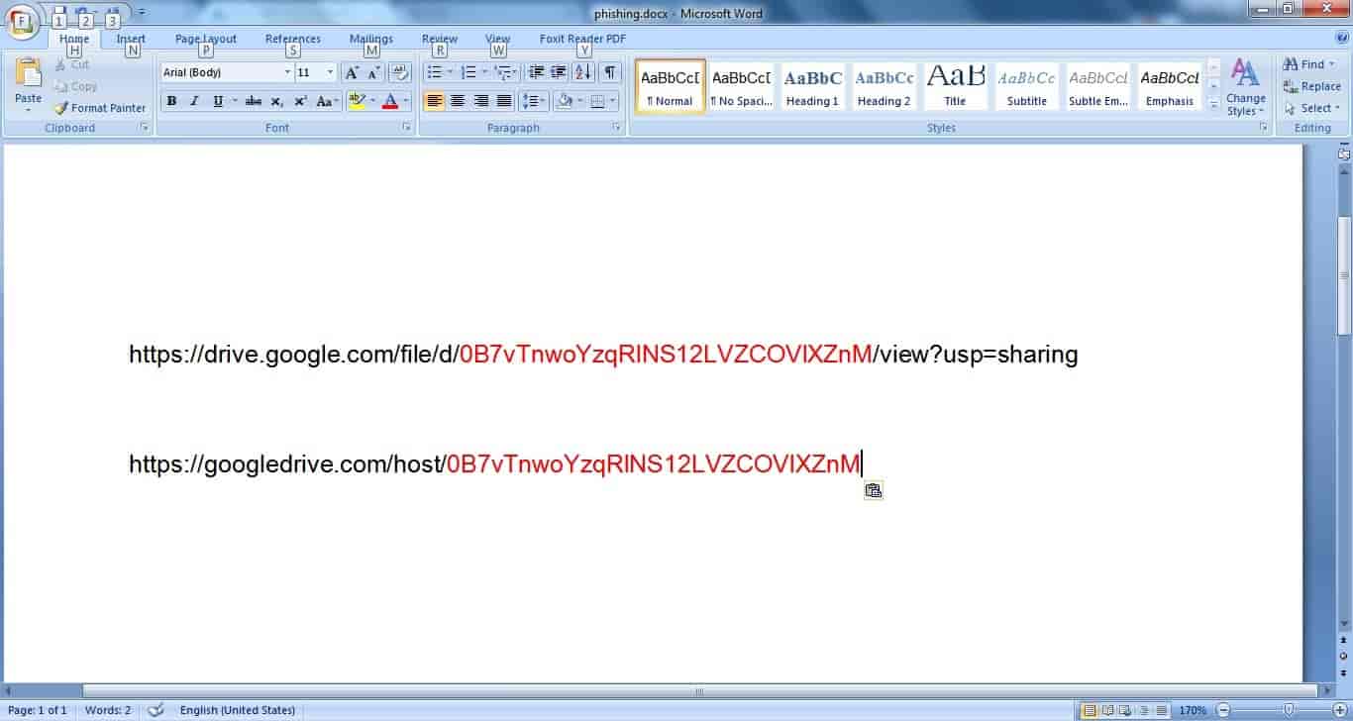Open the Change Styles menu

point(1245,87)
